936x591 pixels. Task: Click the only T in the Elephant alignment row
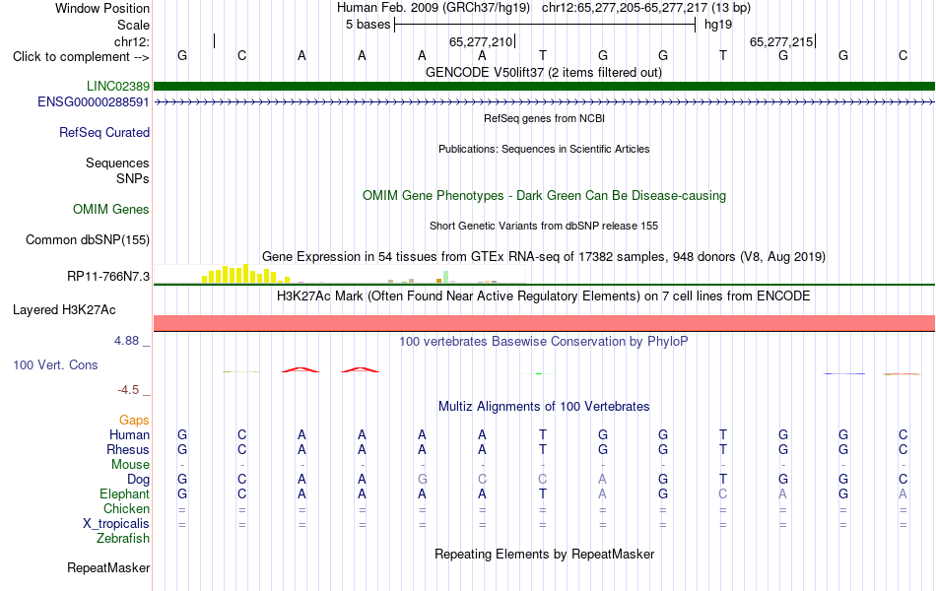tap(543, 494)
